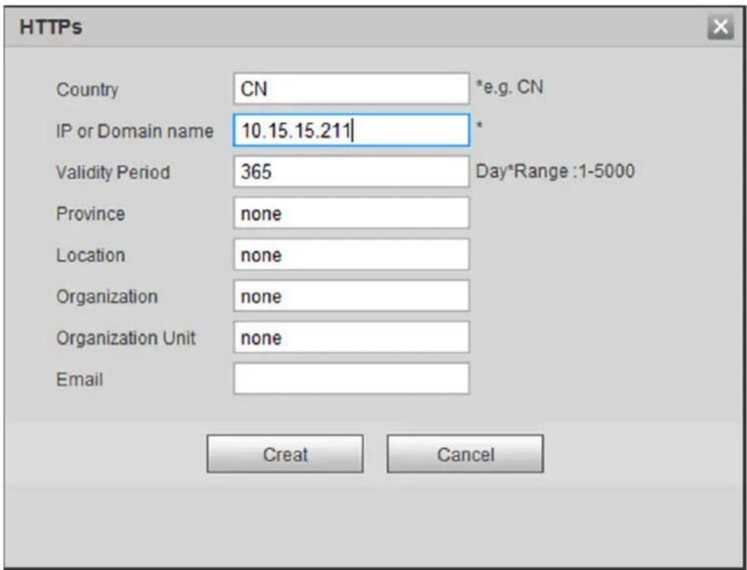Click the Province label
This screenshot has height=570, width=747.
[90, 214]
